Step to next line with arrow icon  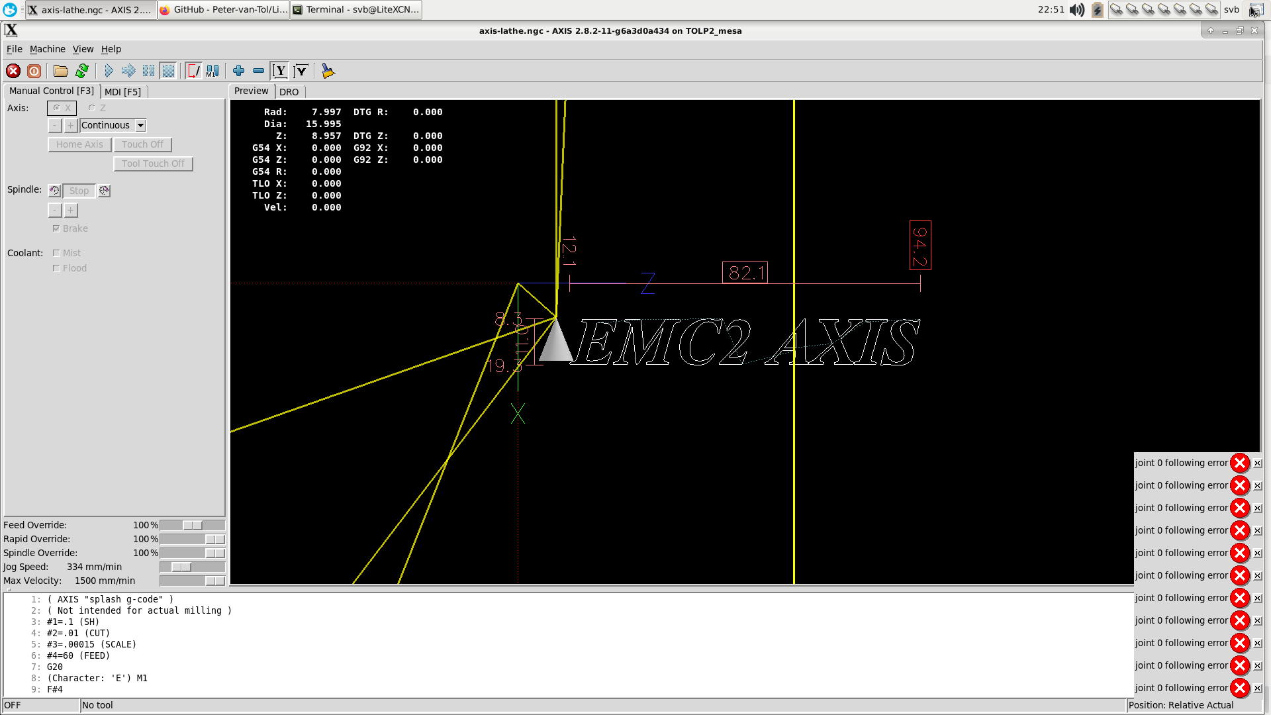pos(129,71)
